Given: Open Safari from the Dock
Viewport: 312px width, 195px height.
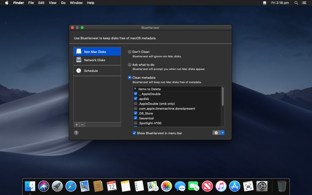Looking at the screenshot, I should [x=71, y=186].
